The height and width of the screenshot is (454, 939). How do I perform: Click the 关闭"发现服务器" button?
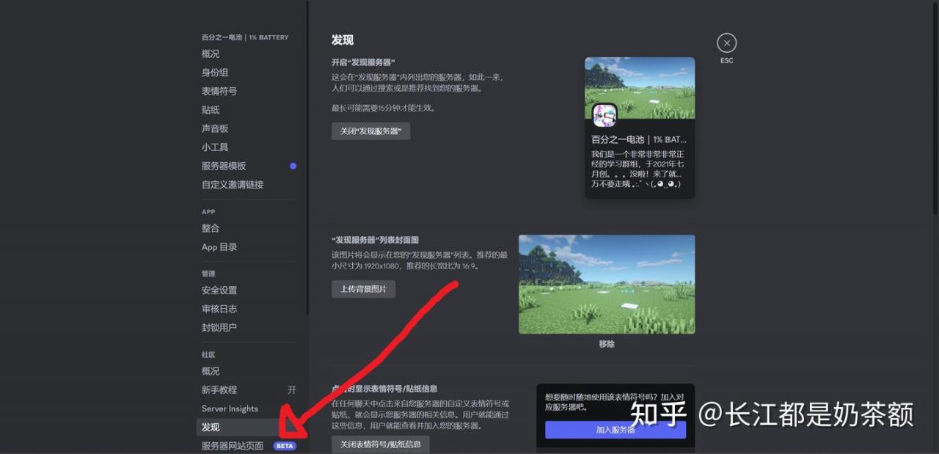coord(370,131)
